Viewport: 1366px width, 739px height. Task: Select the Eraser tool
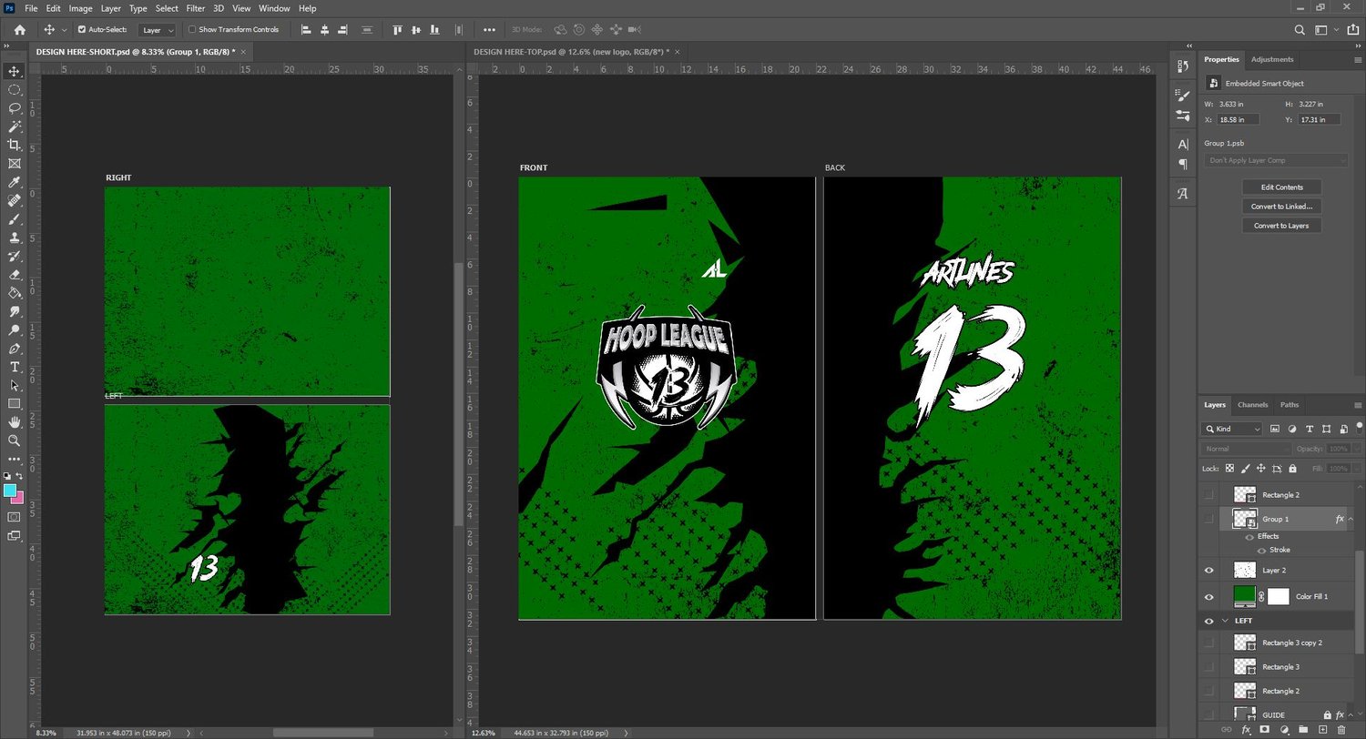coord(15,275)
